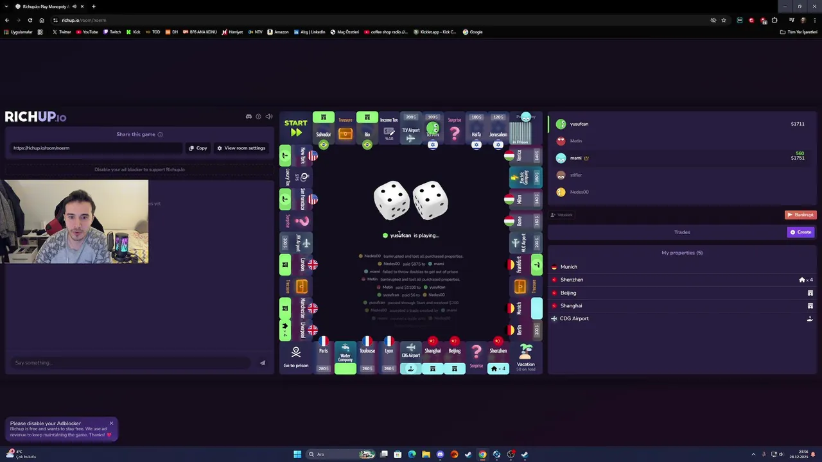822x462 pixels.
Task: Click the START corner tile
Action: (296, 127)
